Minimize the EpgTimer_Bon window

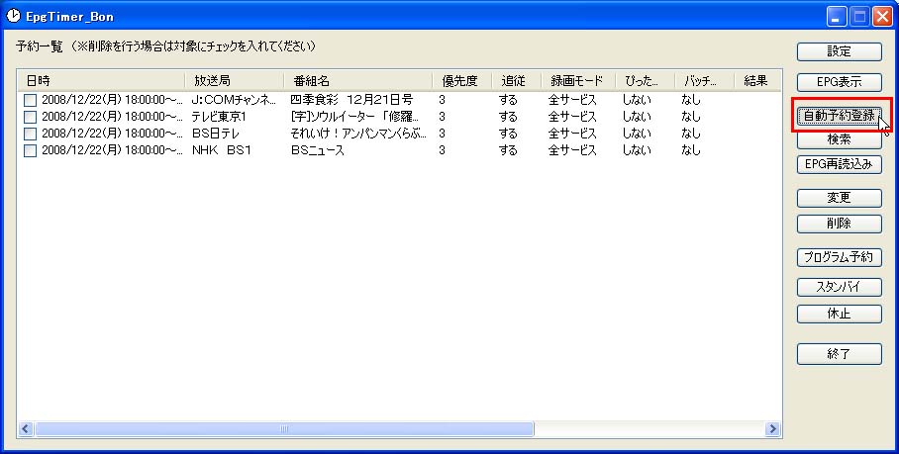coord(837,17)
